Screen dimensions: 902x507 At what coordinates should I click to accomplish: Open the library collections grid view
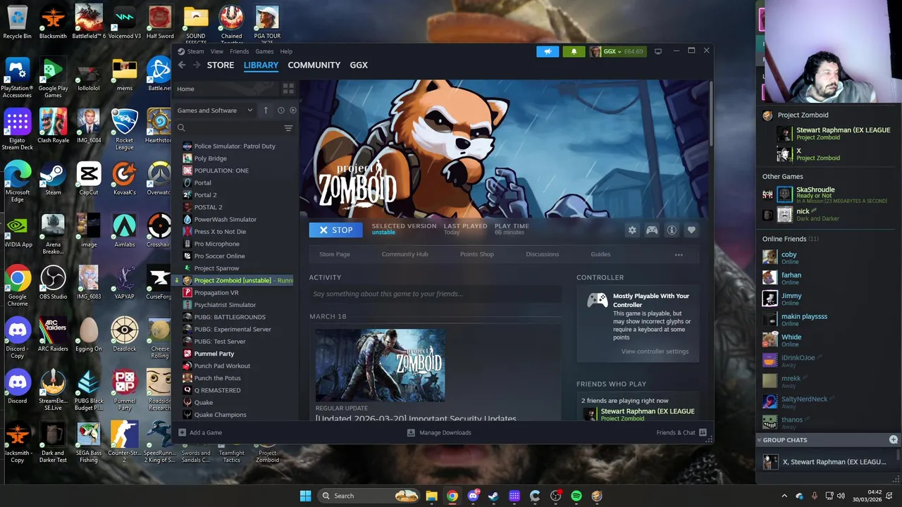tap(288, 89)
